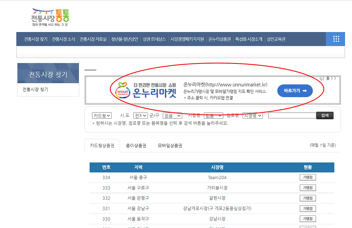Click the 강남시장 market name
This screenshot has width=352, height=228.
pyautogui.click(x=217, y=219)
